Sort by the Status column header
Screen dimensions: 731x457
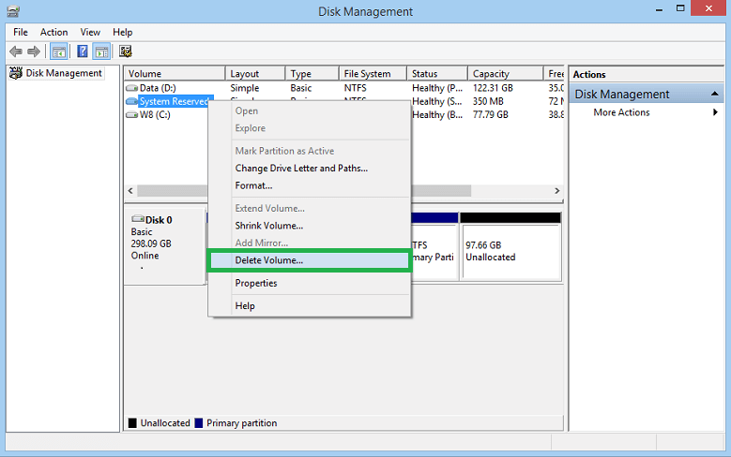pos(437,74)
